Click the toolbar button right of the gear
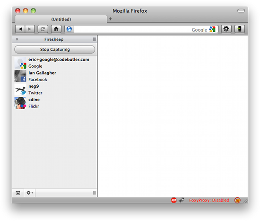 pyautogui.click(x=240, y=29)
